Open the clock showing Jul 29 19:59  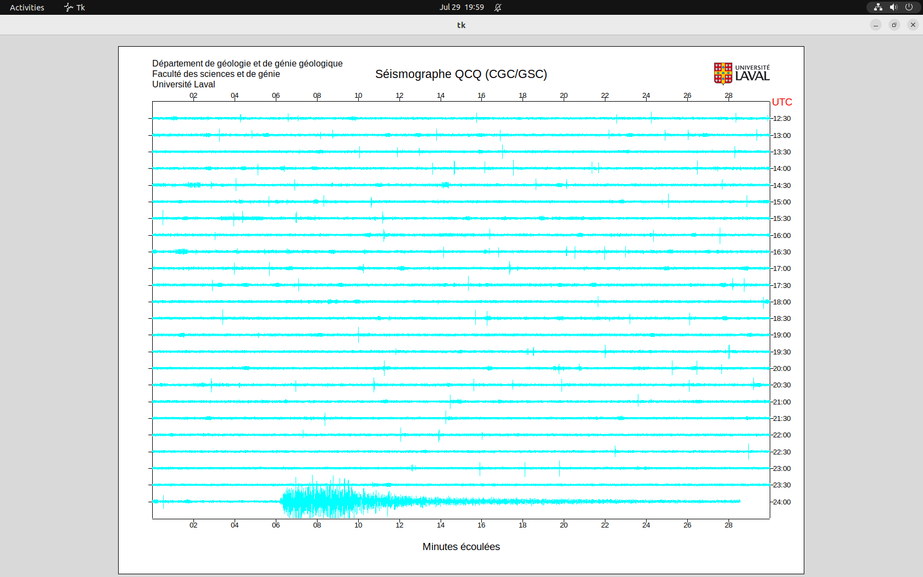(x=461, y=7)
